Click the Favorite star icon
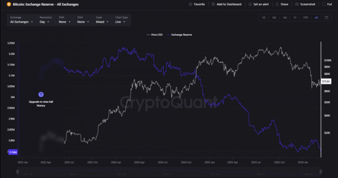This screenshot has width=338, height=178. tap(191, 4)
